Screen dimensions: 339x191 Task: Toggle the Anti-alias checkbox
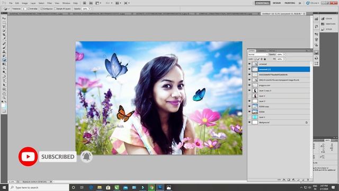29,9
